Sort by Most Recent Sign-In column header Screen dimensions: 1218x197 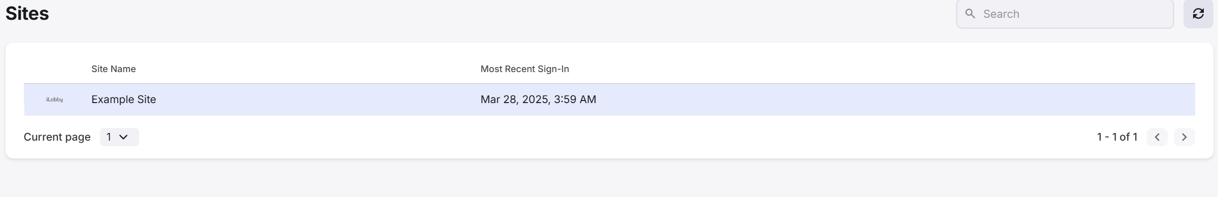coord(524,69)
